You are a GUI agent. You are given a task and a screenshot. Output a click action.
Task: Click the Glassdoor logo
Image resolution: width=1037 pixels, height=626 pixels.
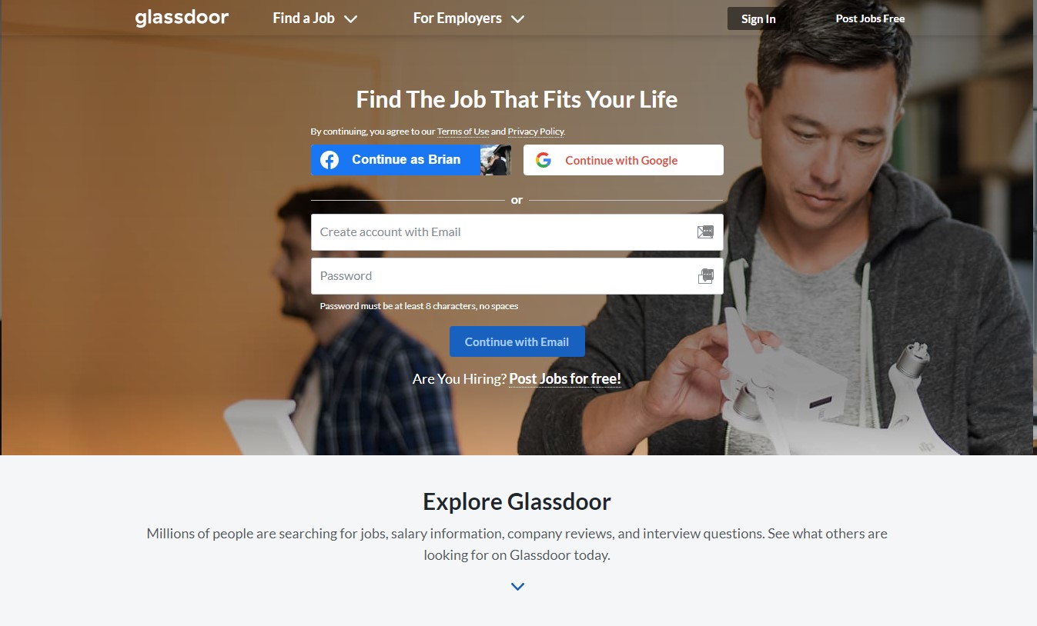point(182,18)
